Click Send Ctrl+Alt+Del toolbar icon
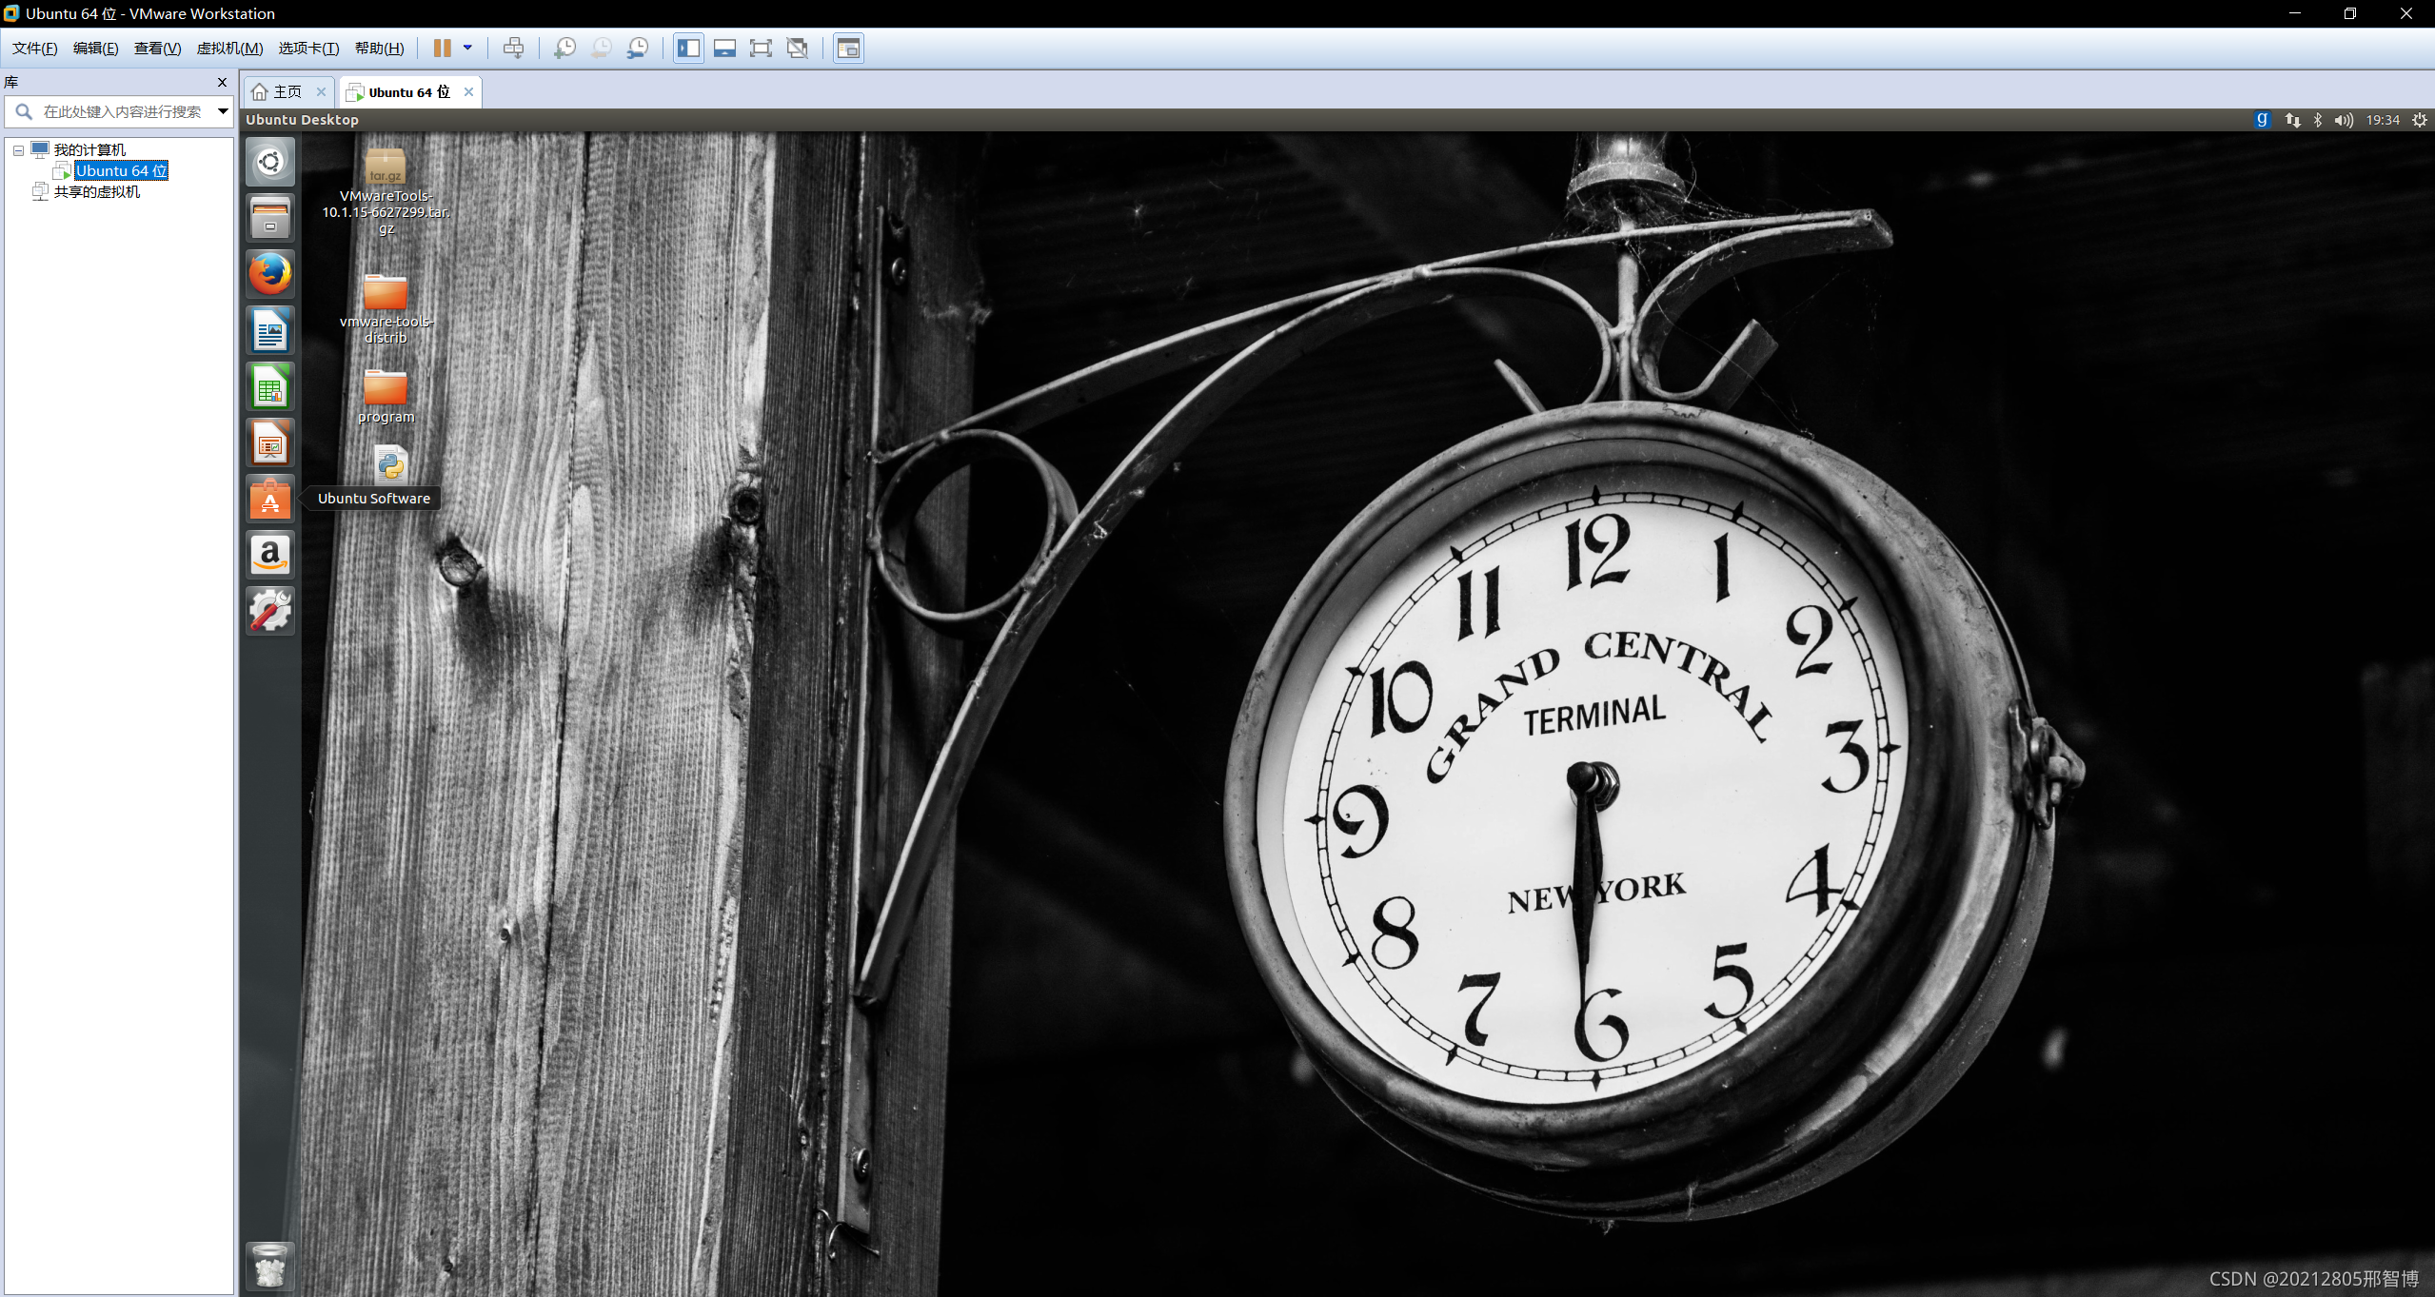The height and width of the screenshot is (1297, 2435). click(x=513, y=48)
